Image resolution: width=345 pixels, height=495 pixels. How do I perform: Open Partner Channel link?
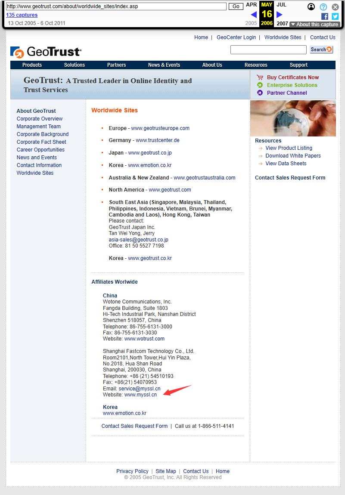[x=287, y=93]
